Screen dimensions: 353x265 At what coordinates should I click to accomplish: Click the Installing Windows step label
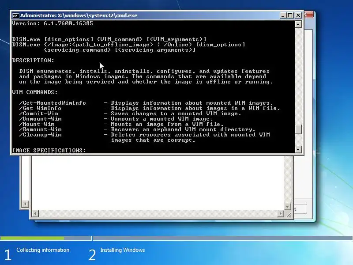[123, 250]
